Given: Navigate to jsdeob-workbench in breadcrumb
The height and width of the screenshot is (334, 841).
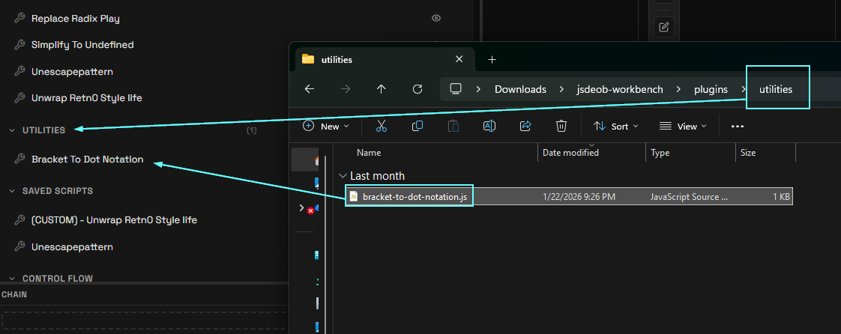Looking at the screenshot, I should click(619, 90).
